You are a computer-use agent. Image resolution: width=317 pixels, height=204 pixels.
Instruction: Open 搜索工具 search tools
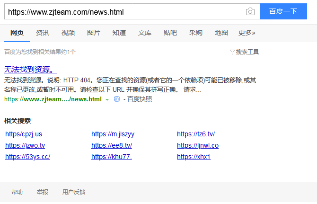pos(247,52)
